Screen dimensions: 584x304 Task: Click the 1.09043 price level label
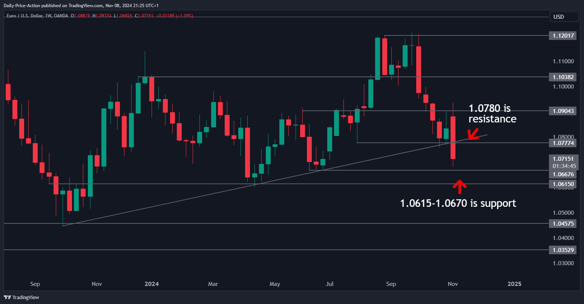click(x=563, y=111)
